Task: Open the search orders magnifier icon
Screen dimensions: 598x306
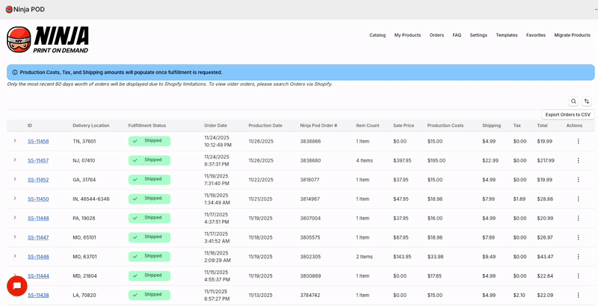Action: [x=573, y=102]
